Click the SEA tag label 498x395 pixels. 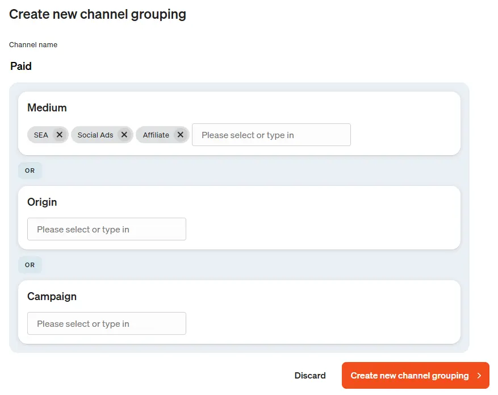coord(41,135)
